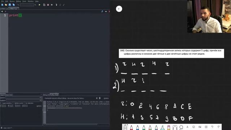Click inside the Replace text field
The height and width of the screenshot is (130, 231).
[22, 100]
